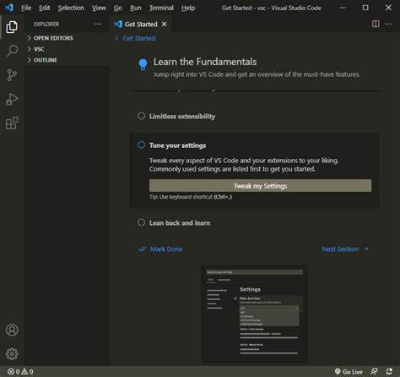Click the Learn the Fundamentals title
Screen dimensions: 400x377
pos(205,62)
